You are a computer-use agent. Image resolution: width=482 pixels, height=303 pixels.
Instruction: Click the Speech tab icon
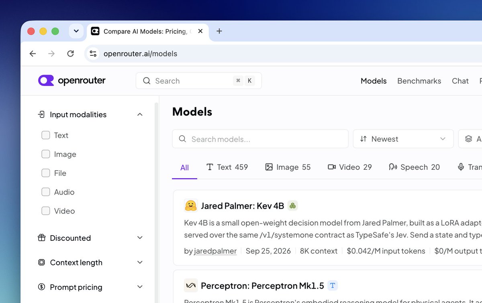click(x=393, y=167)
